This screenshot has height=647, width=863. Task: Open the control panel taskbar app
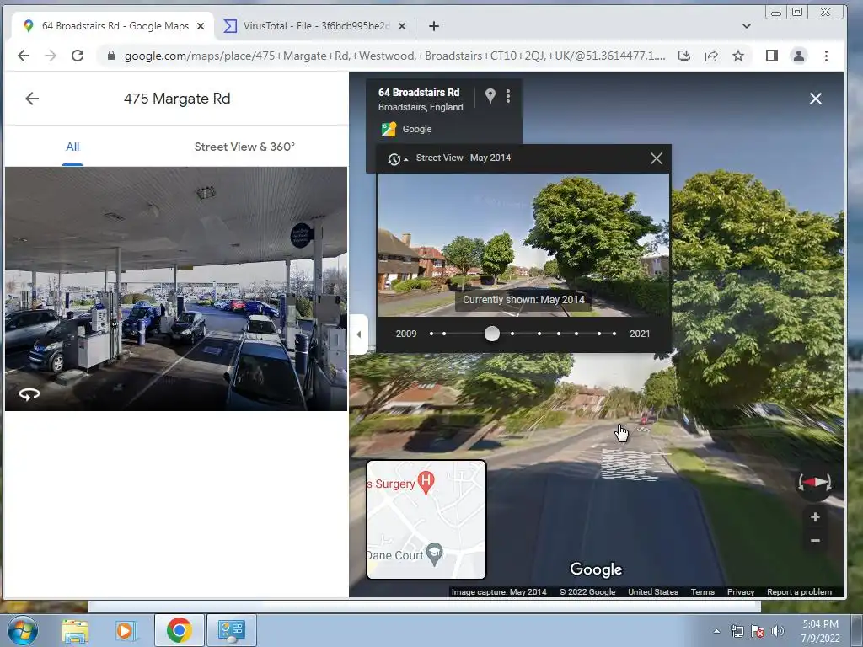pos(231,630)
